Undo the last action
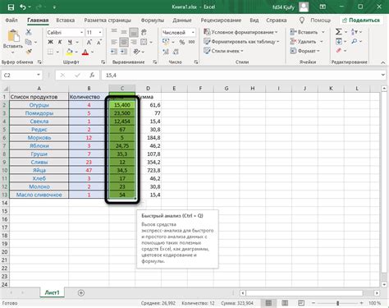 (x=23, y=7)
